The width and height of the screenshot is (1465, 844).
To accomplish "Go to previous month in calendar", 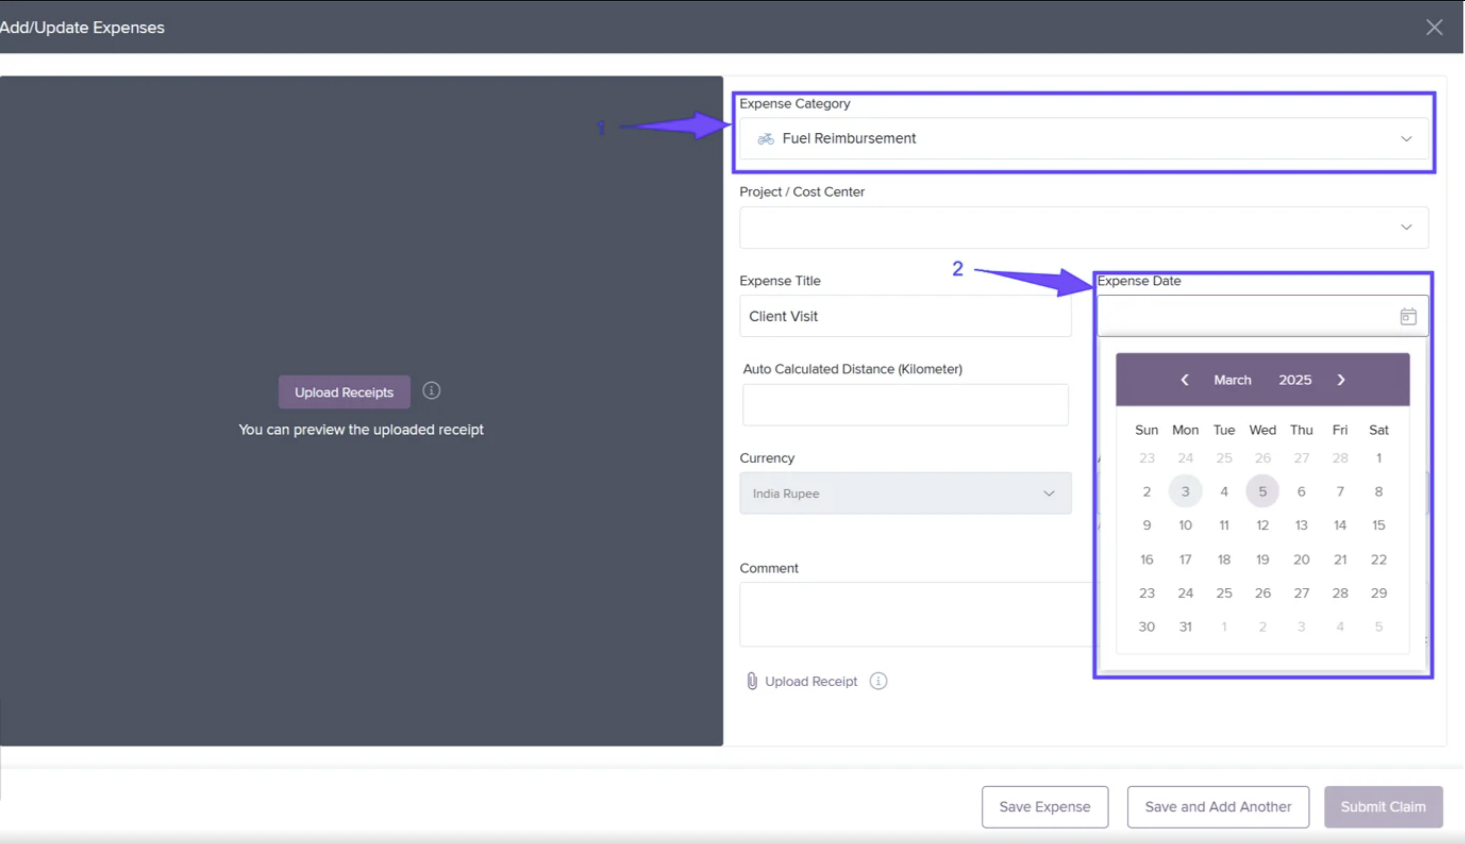I will (x=1184, y=380).
